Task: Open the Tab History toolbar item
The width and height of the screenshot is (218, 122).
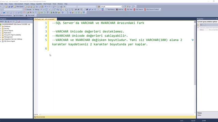Action: (x=111, y=9)
